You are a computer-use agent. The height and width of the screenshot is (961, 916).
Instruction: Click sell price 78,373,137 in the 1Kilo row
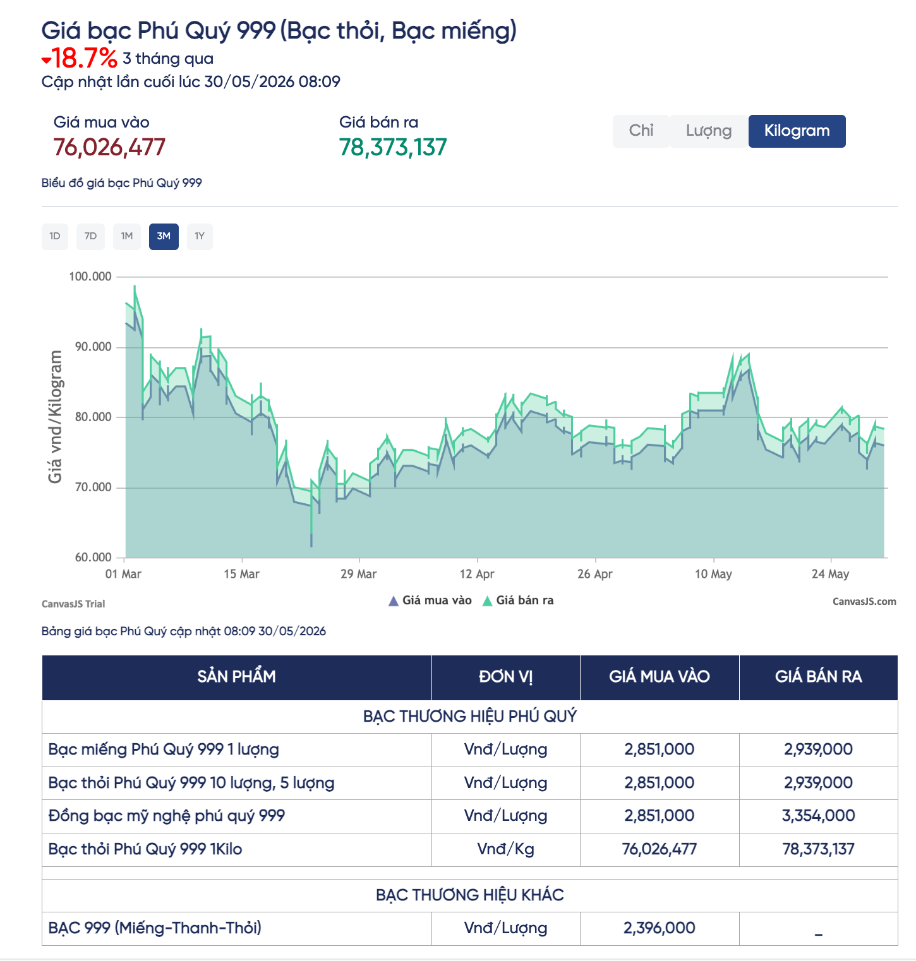819,849
